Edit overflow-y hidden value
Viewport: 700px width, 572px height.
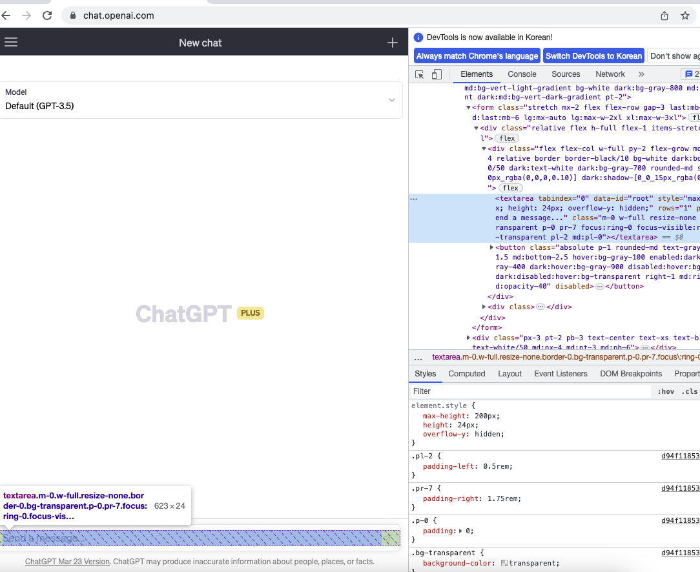coord(489,434)
